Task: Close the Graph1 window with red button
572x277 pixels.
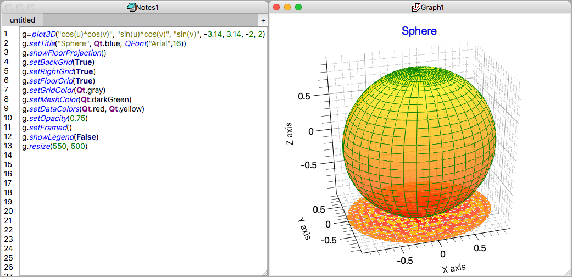Action: pos(276,7)
